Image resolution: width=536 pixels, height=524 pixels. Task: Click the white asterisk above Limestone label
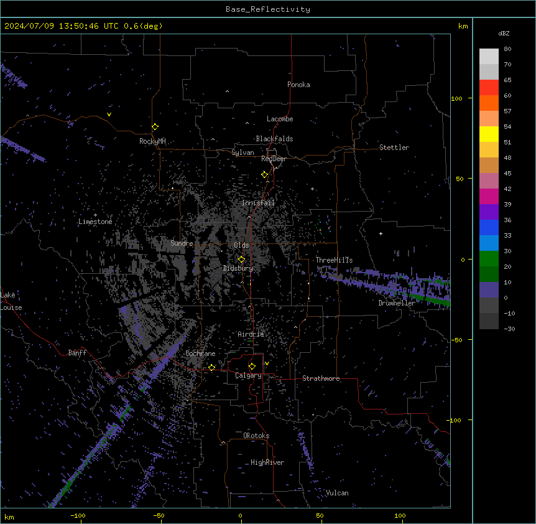point(95,215)
